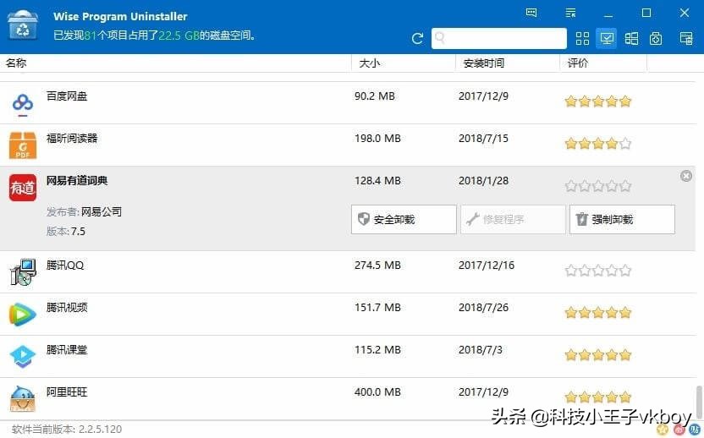The image size is (704, 438).
Task: Click the refresh list icon
Action: tap(417, 39)
